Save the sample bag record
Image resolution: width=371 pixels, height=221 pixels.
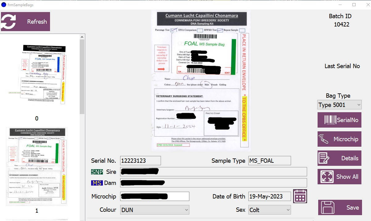point(340,207)
